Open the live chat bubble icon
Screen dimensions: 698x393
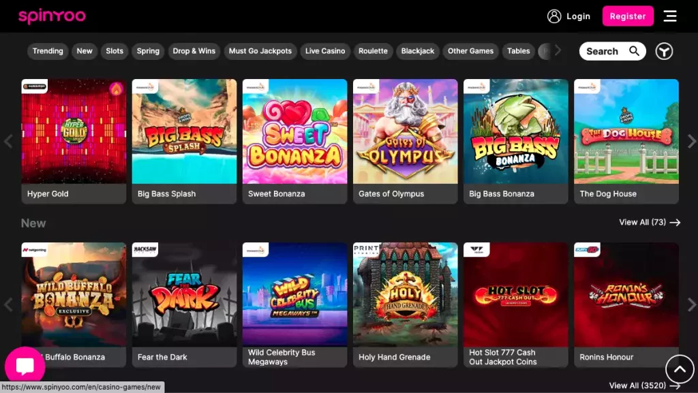25,366
